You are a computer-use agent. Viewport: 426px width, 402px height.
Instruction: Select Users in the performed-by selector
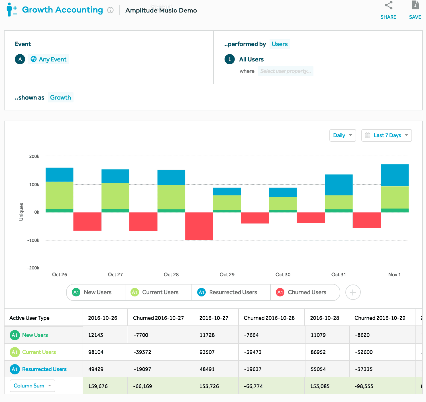280,44
